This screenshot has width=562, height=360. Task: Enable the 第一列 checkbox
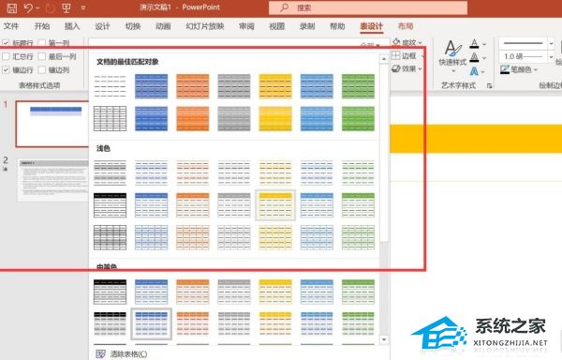click(x=42, y=43)
